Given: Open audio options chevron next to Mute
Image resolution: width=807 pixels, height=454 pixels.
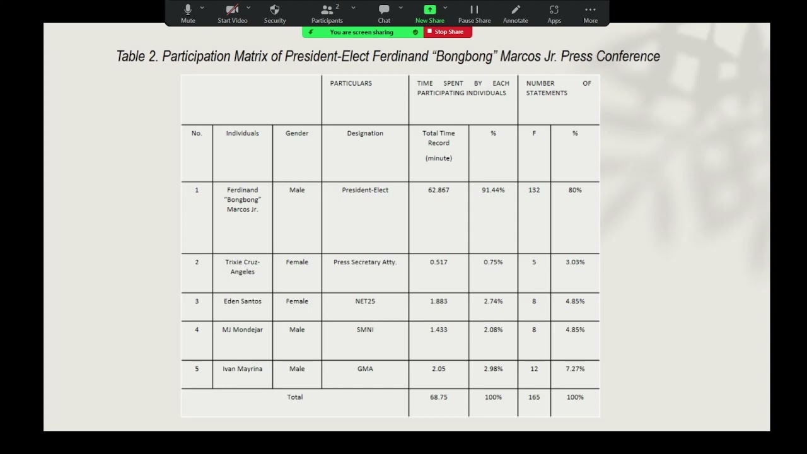Looking at the screenshot, I should pos(202,8).
